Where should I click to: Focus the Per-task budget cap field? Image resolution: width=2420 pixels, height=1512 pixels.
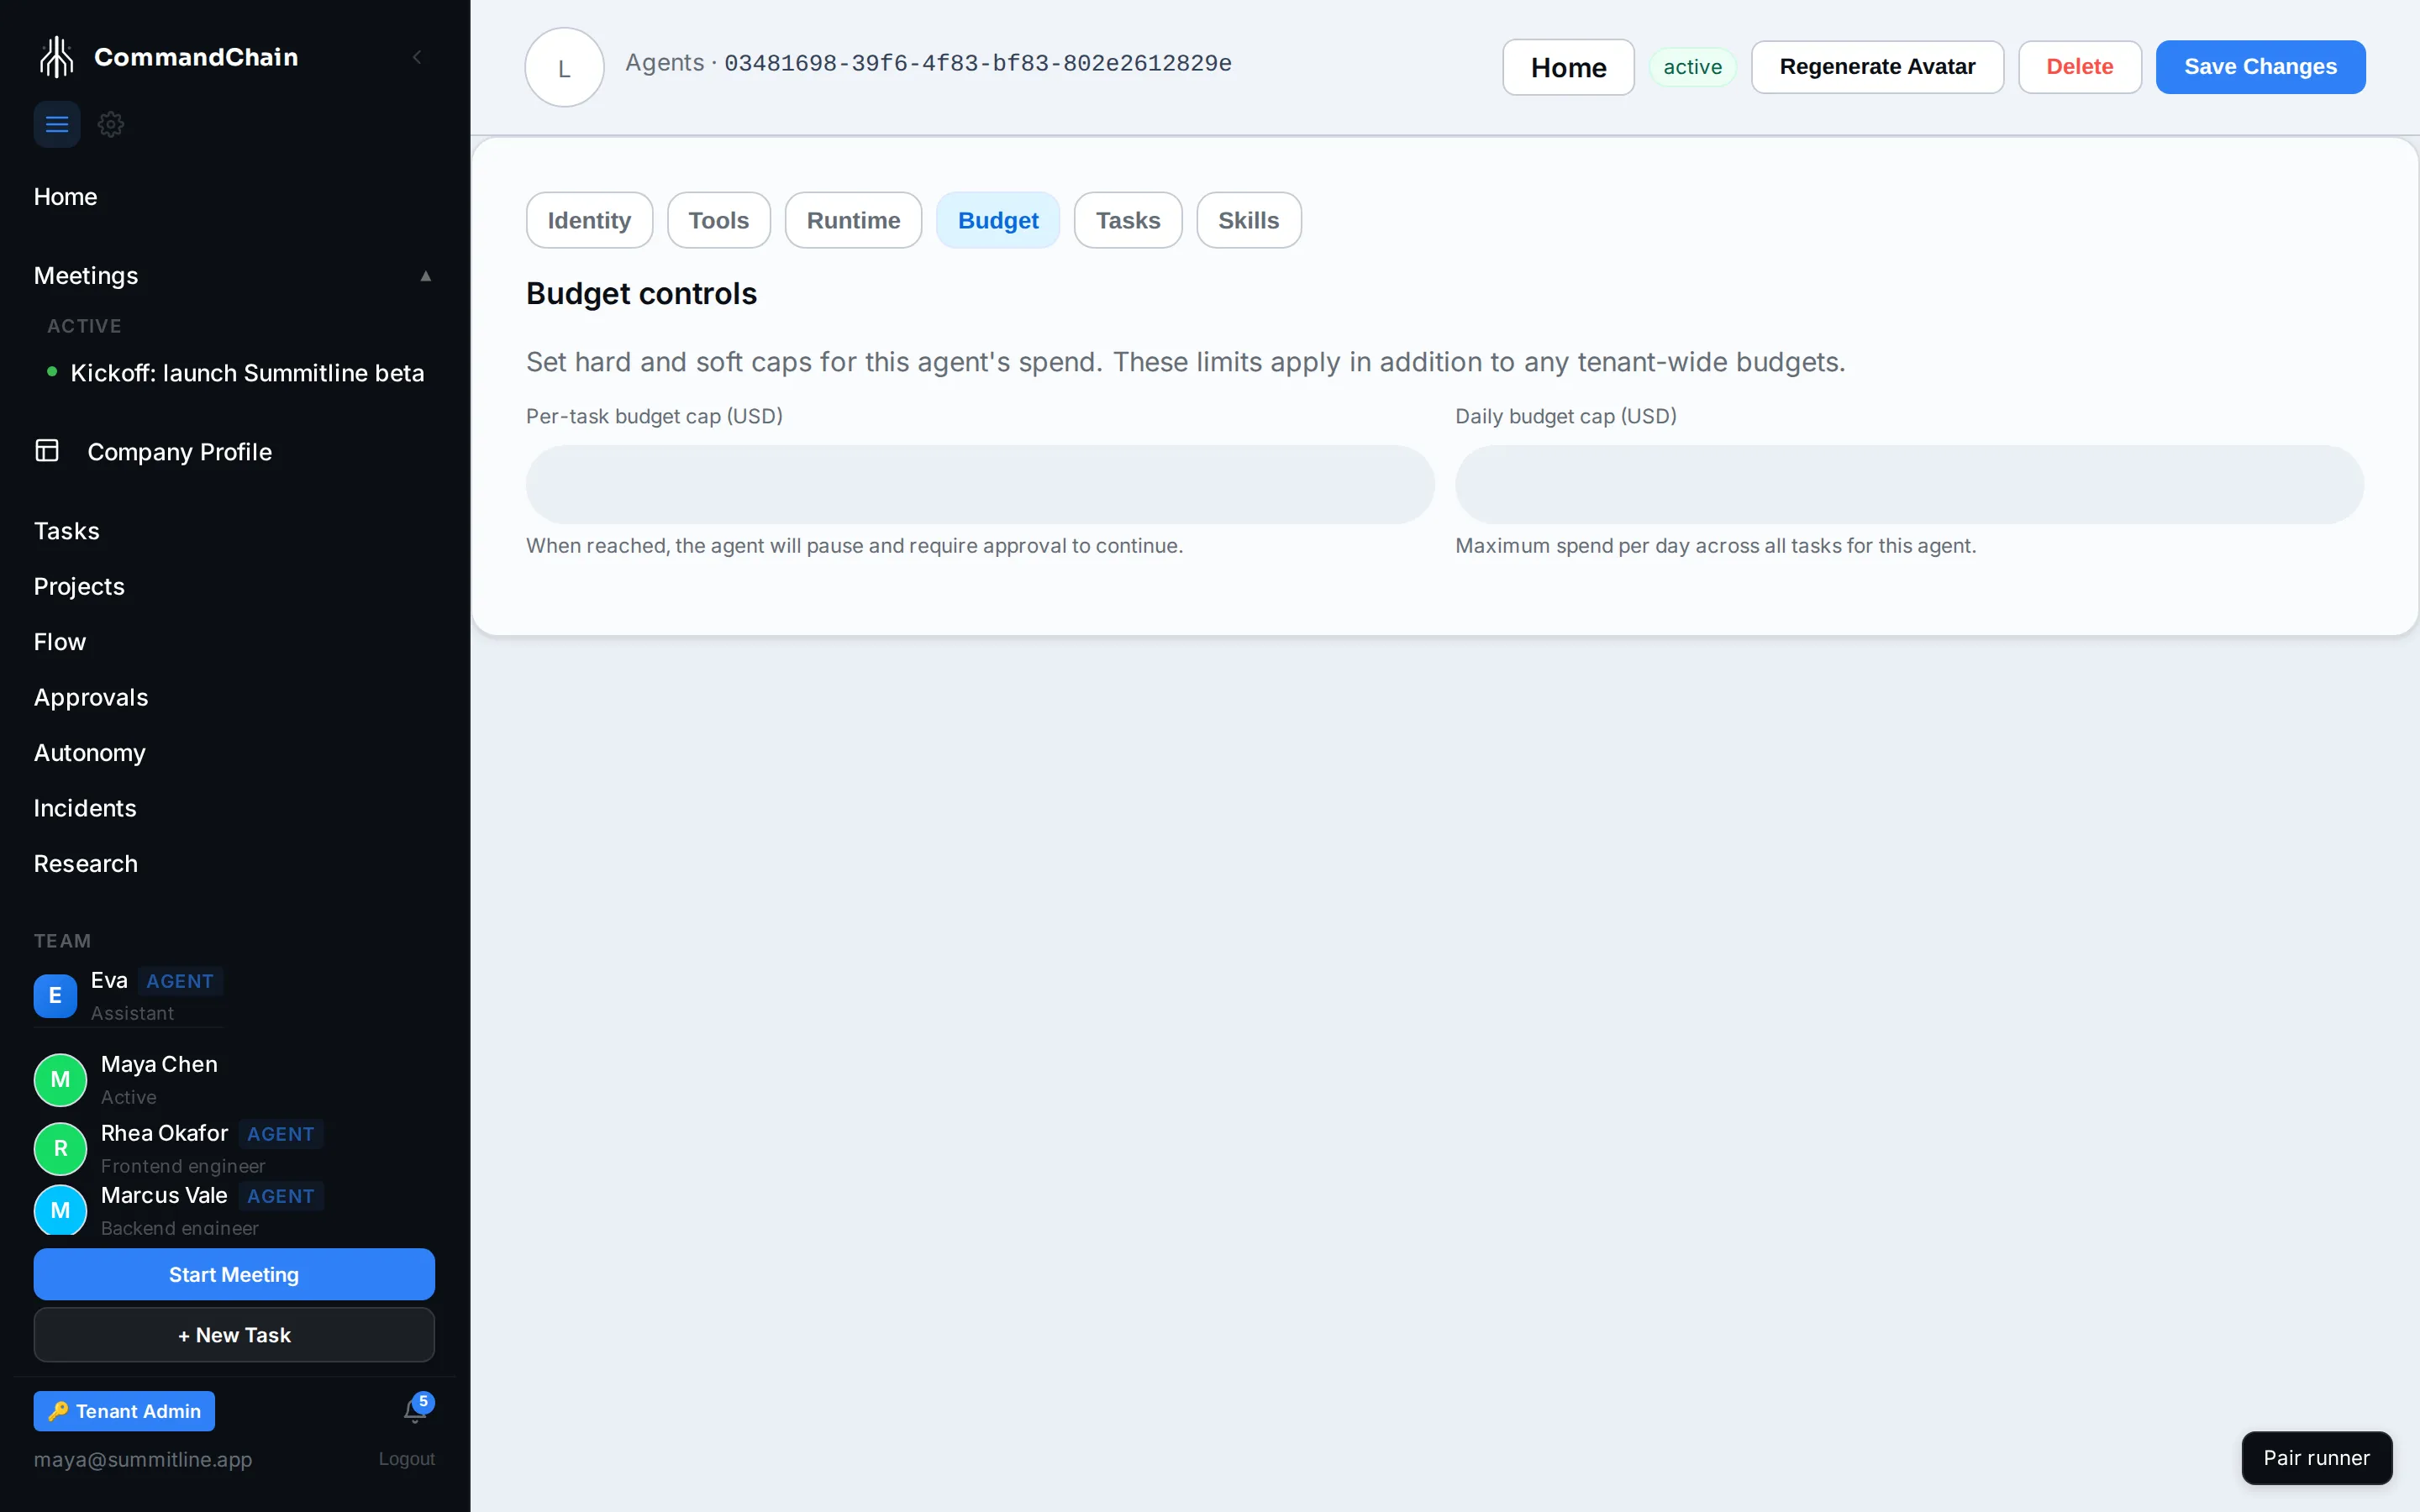[980, 484]
